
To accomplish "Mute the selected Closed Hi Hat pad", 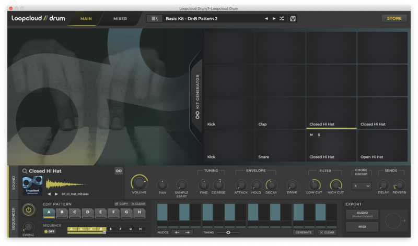I will pyautogui.click(x=311, y=135).
